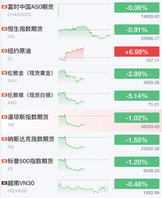The image size is (162, 198).
Task: Click the futures badge beside 恒生指数期货
Action: click(4, 29)
